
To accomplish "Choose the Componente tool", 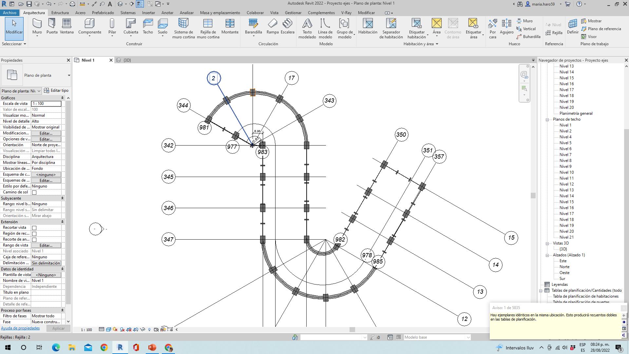I will coord(89,27).
